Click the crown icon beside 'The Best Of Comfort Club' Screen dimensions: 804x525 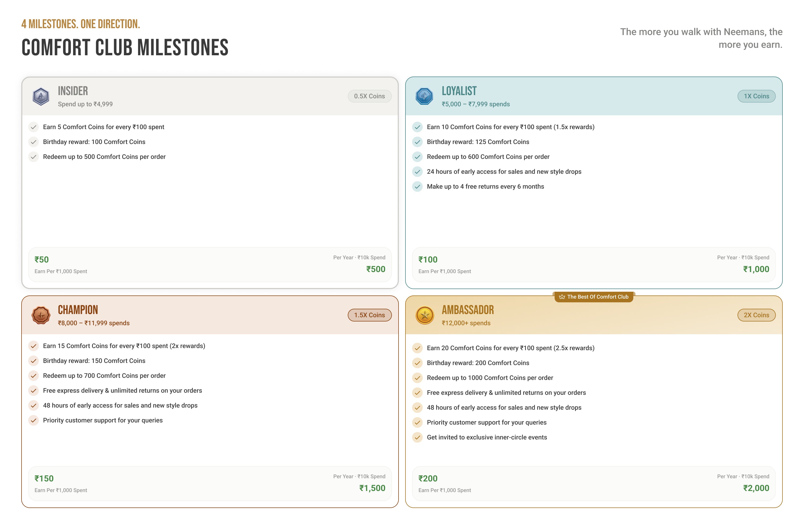562,297
